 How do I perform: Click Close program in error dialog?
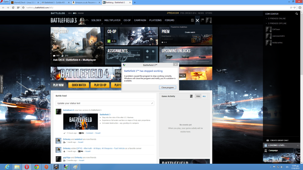click(x=168, y=87)
